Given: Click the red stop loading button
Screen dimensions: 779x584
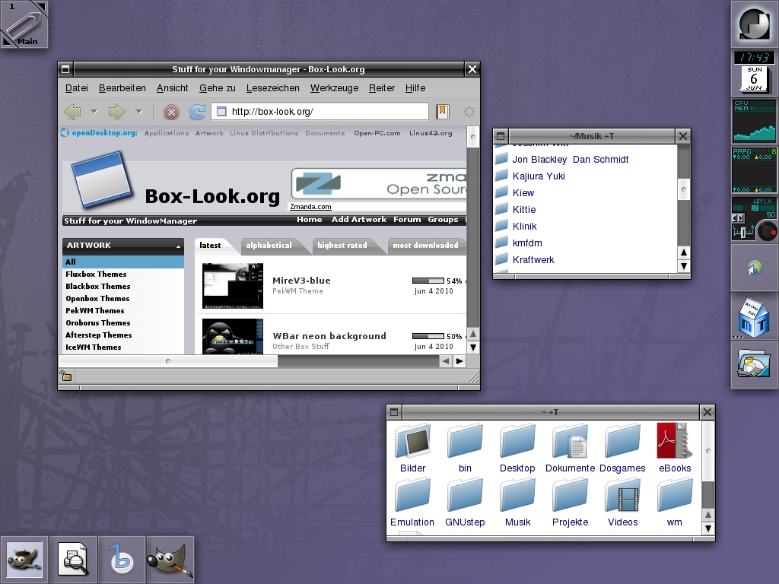Looking at the screenshot, I should point(171,113).
